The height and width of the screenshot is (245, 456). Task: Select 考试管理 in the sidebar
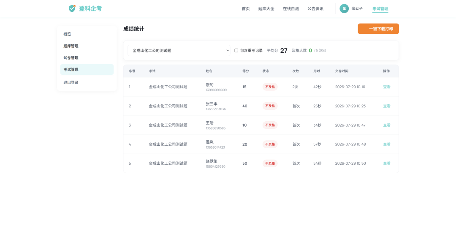click(87, 70)
